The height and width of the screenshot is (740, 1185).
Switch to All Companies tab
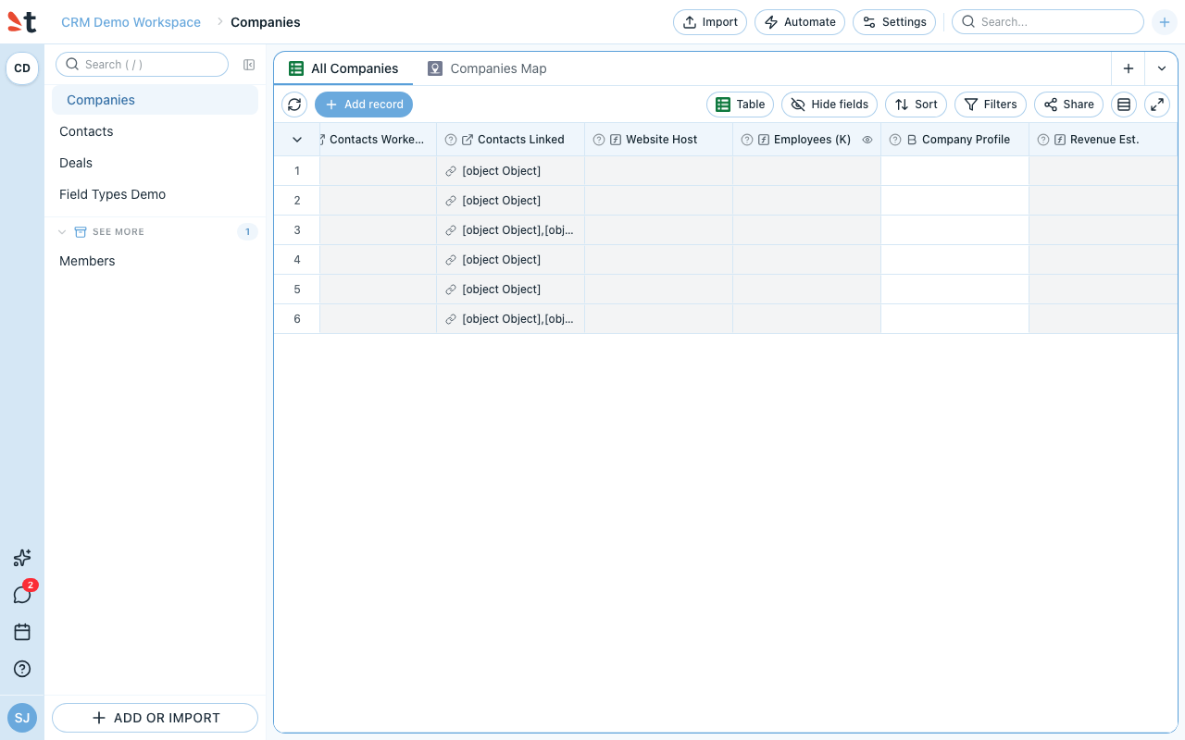coord(343,68)
